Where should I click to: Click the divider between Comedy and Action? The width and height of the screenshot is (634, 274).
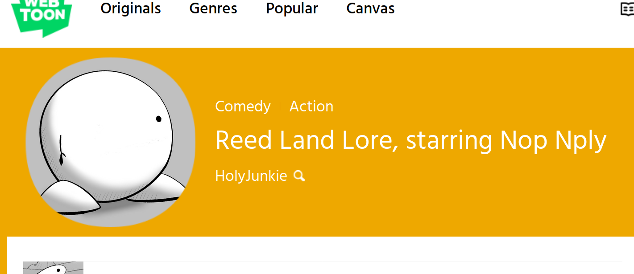click(280, 106)
